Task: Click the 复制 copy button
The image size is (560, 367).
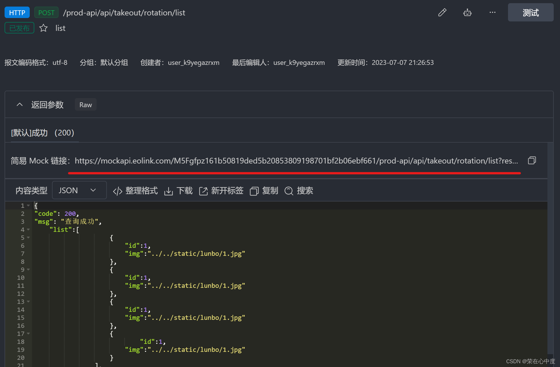Action: tap(264, 191)
